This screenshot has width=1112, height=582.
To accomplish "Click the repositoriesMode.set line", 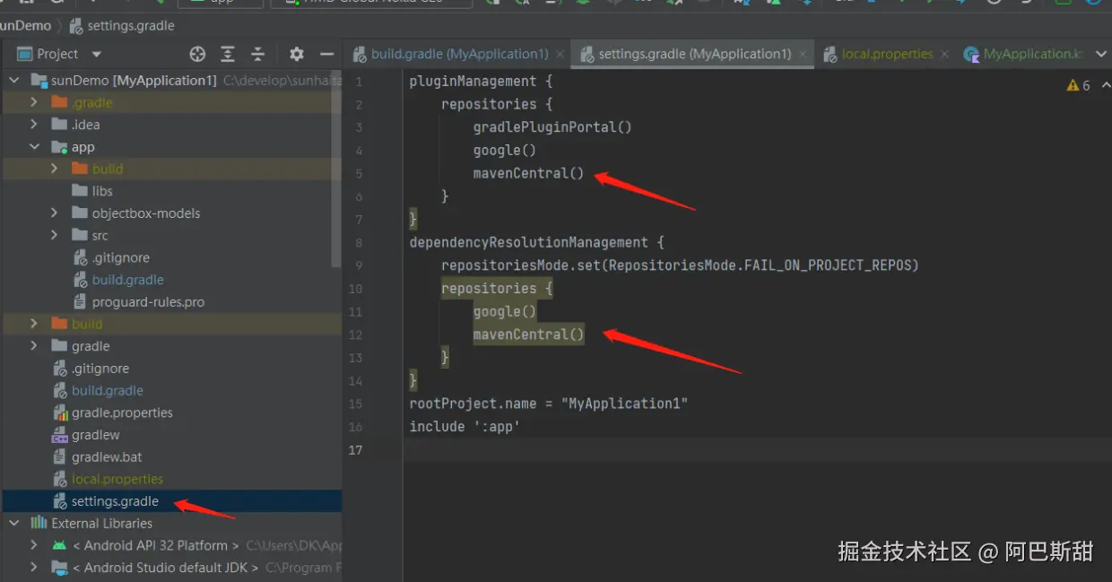I will tap(680, 265).
